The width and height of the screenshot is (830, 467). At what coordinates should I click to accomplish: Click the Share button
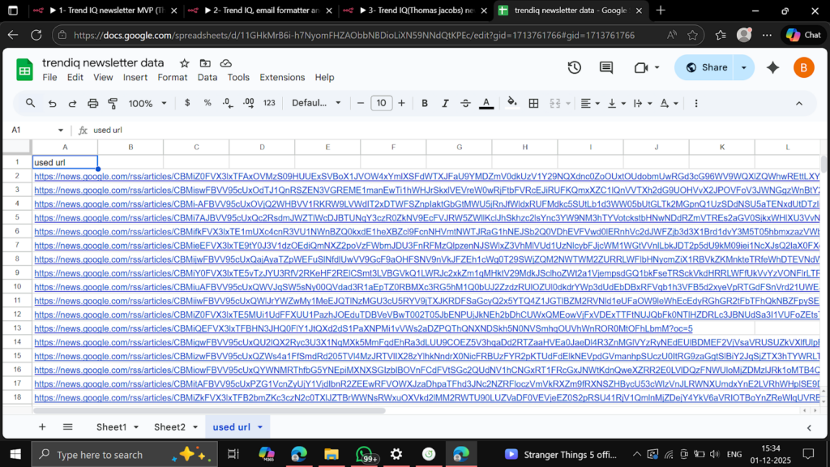tap(705, 68)
